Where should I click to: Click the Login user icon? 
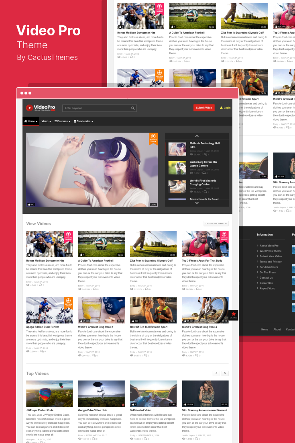click(x=222, y=108)
